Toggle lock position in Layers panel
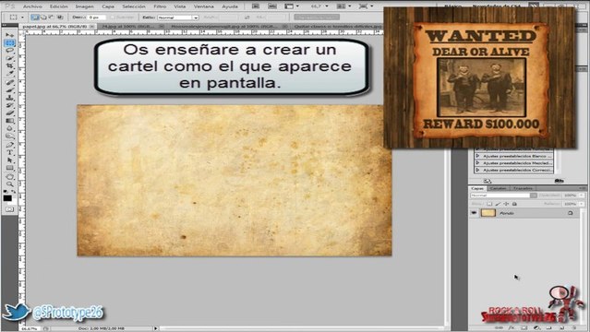590x332 pixels. [506, 204]
